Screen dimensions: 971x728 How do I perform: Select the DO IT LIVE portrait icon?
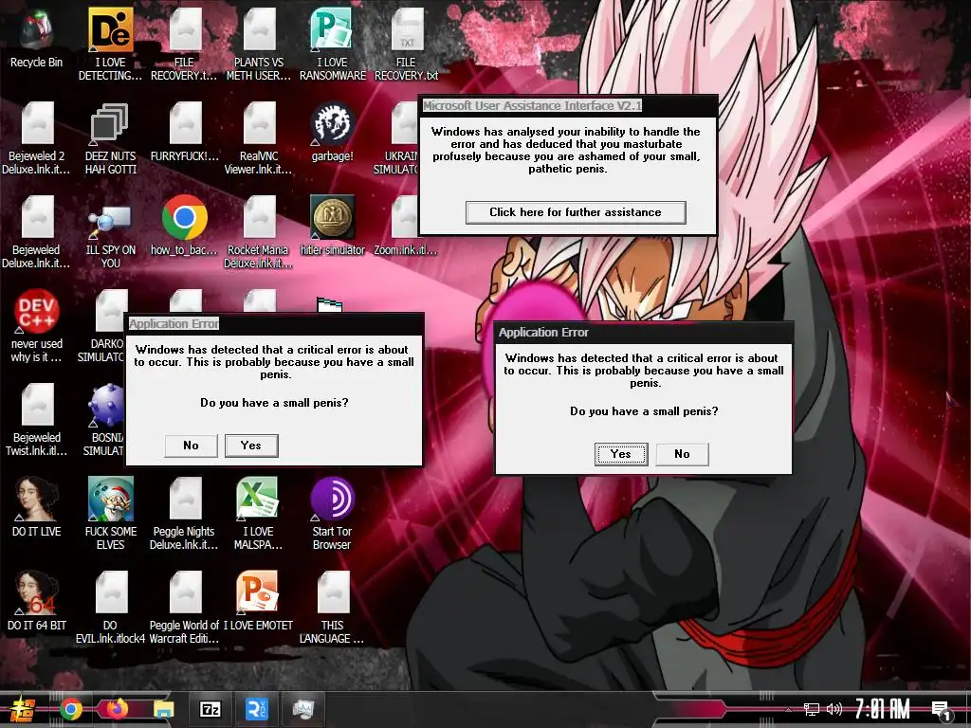pyautogui.click(x=37, y=499)
